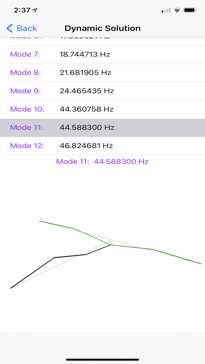This screenshot has width=205, height=364.
Task: Tap the Wi-Fi status icon
Action: pyautogui.click(x=177, y=10)
